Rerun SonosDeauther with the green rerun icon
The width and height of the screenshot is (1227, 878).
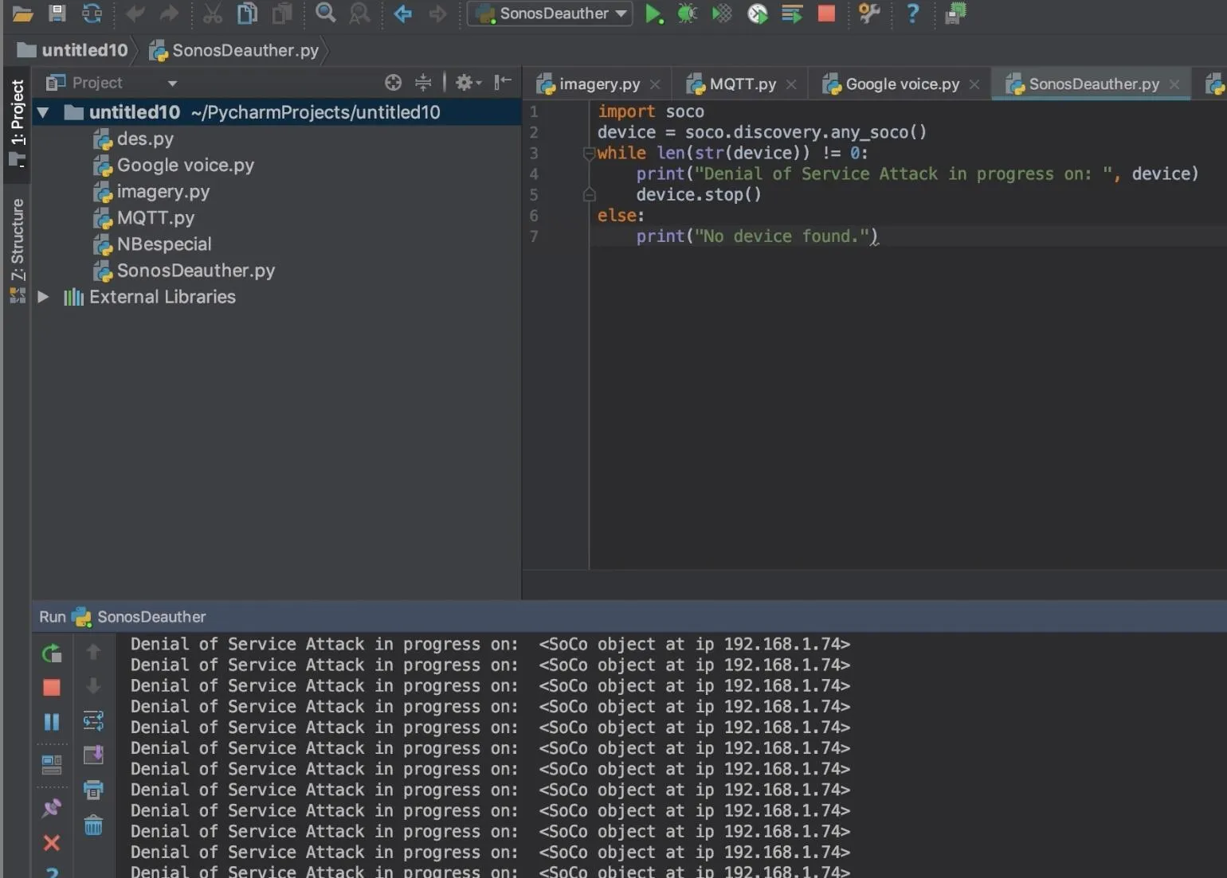[x=52, y=654]
